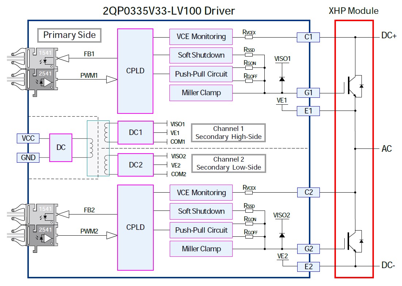Image resolution: width=402 pixels, height=286 pixels.
Task: Click the XHP Module heading
Action: [x=353, y=11]
